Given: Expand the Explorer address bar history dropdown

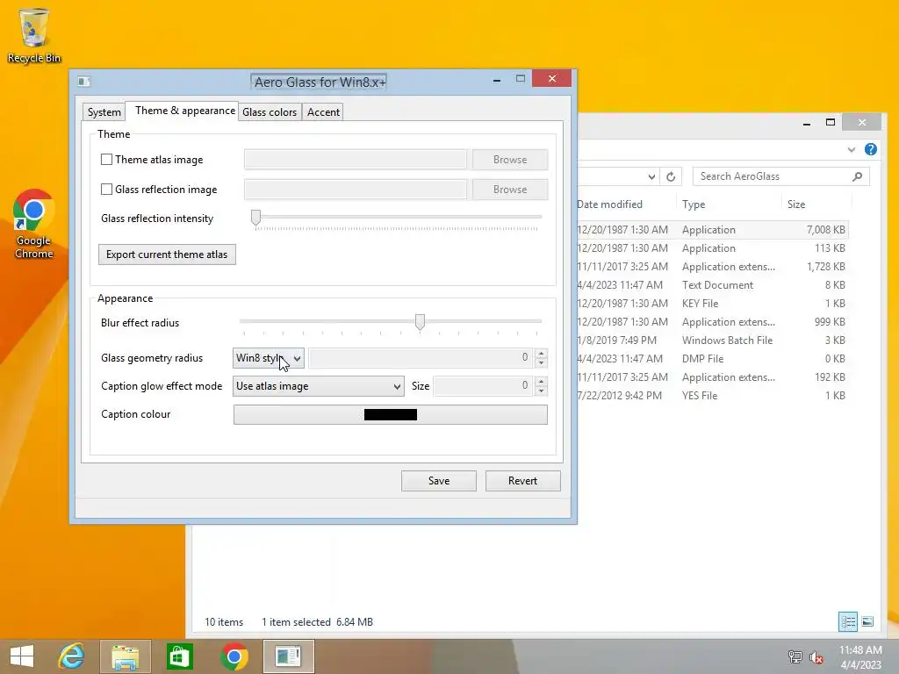Looking at the screenshot, I should [x=651, y=176].
